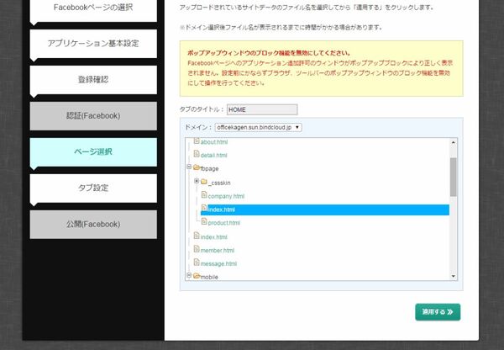Open the Facebookページの選択 step
Viewport: 504px width, 350px height.
[93, 9]
